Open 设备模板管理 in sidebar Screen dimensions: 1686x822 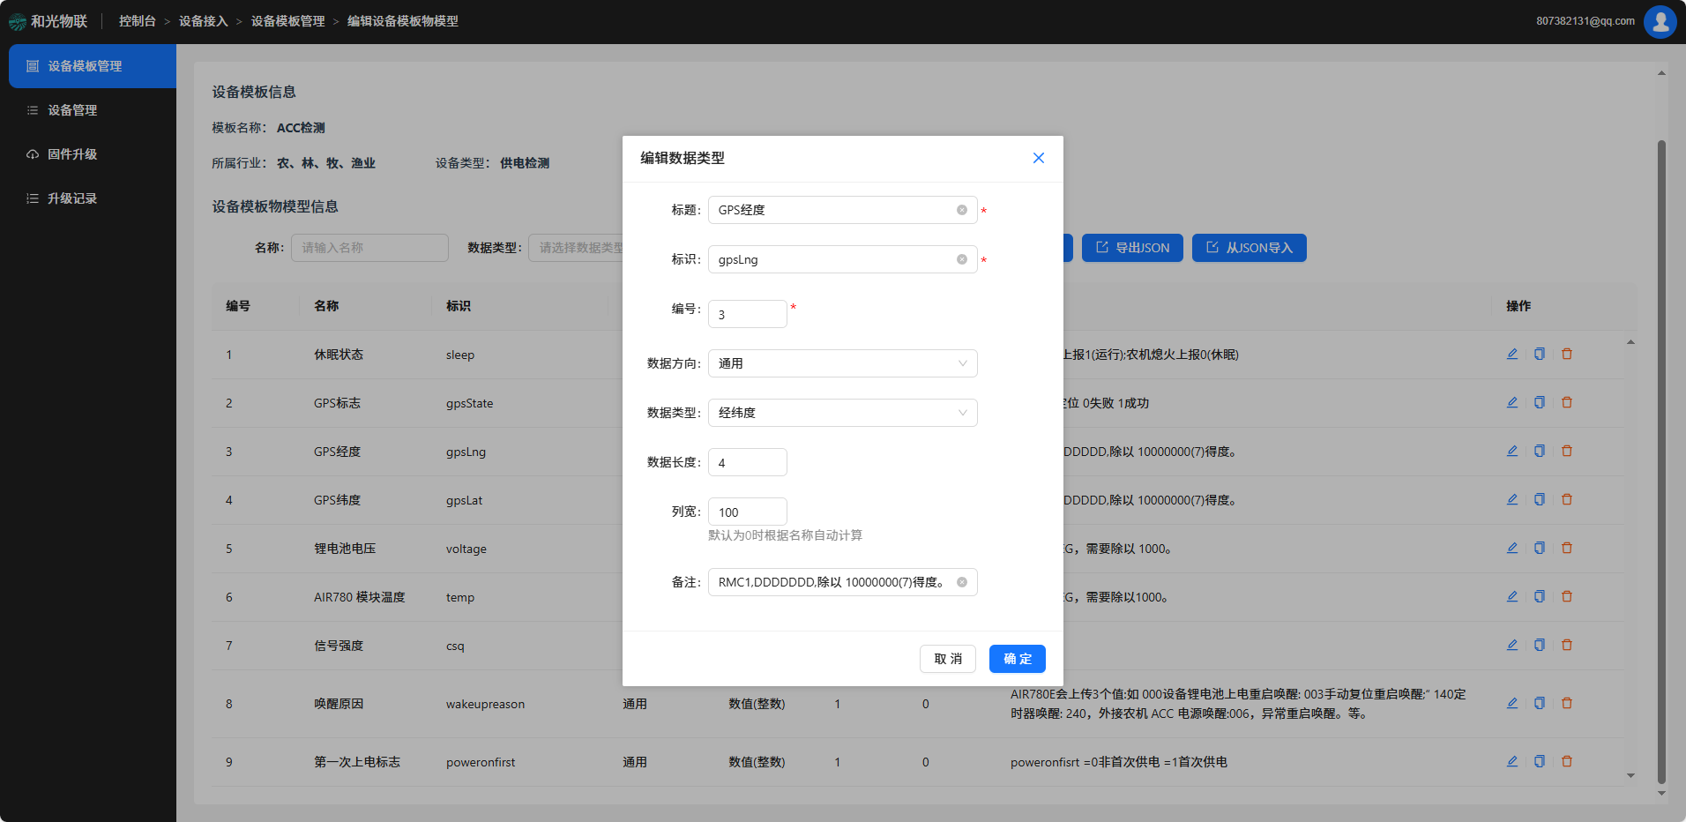[x=92, y=66]
